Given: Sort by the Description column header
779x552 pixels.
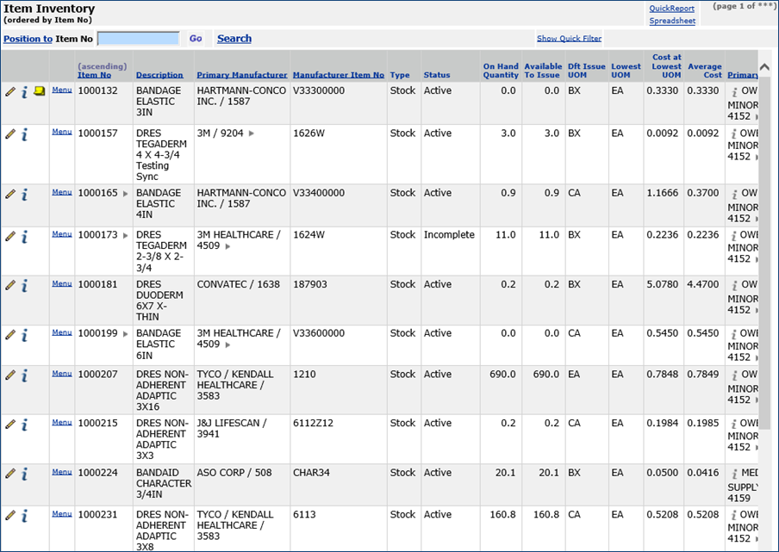Looking at the screenshot, I should point(159,76).
